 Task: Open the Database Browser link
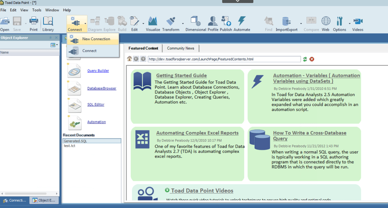(102, 88)
